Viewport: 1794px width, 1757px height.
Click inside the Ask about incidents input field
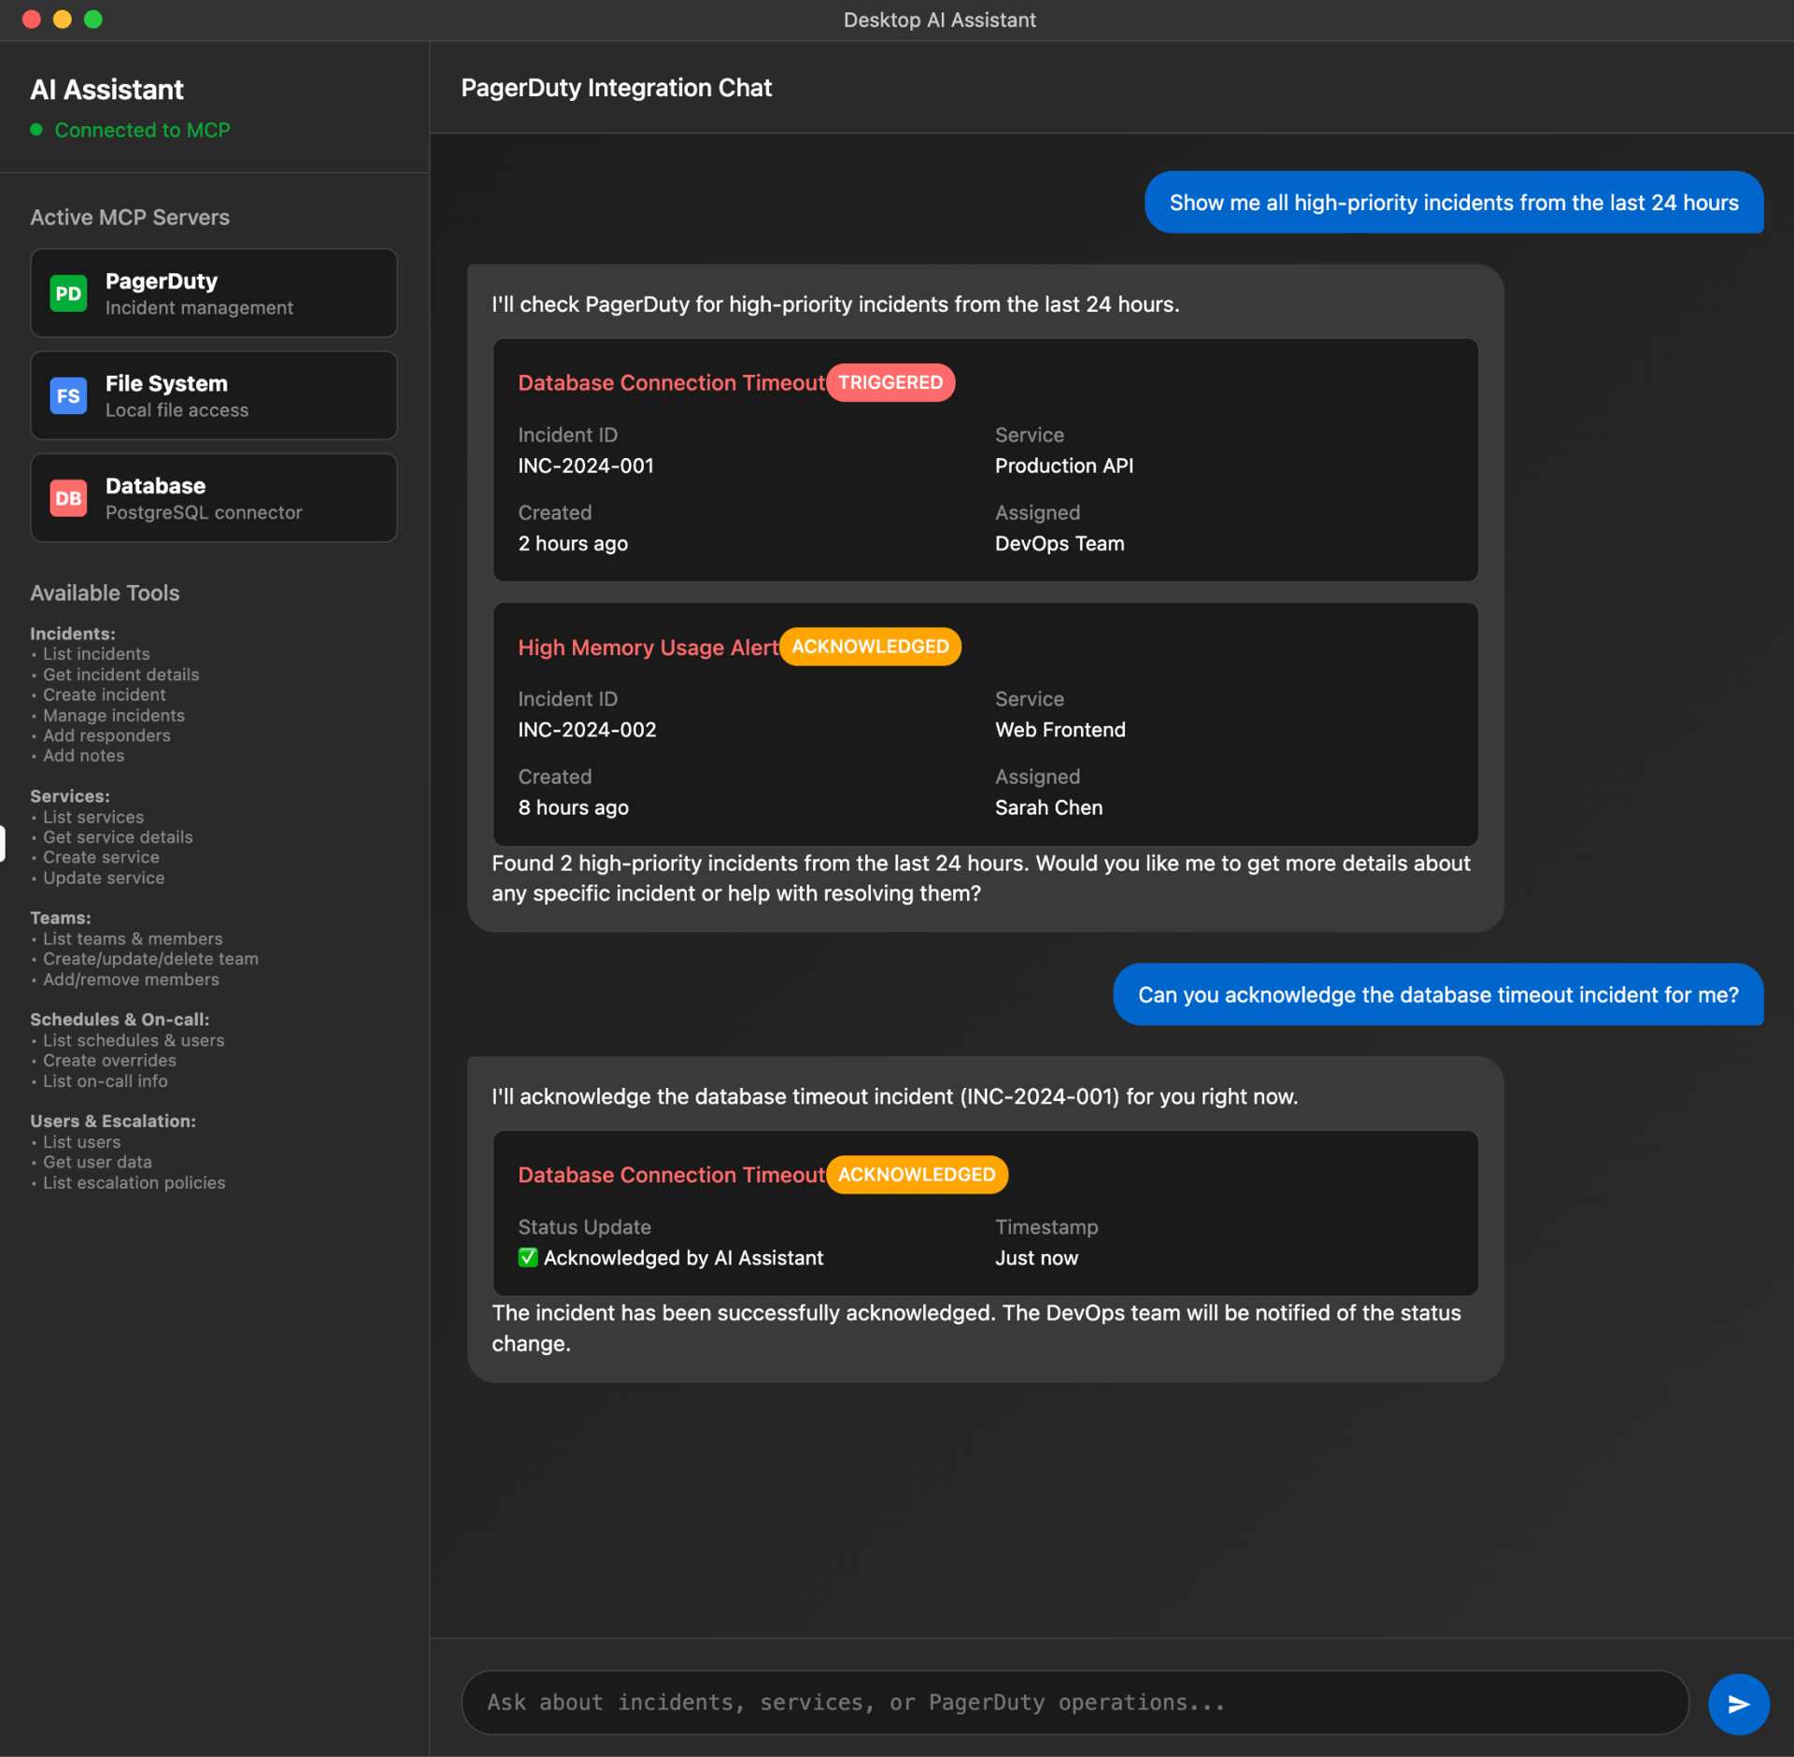coord(1075,1703)
